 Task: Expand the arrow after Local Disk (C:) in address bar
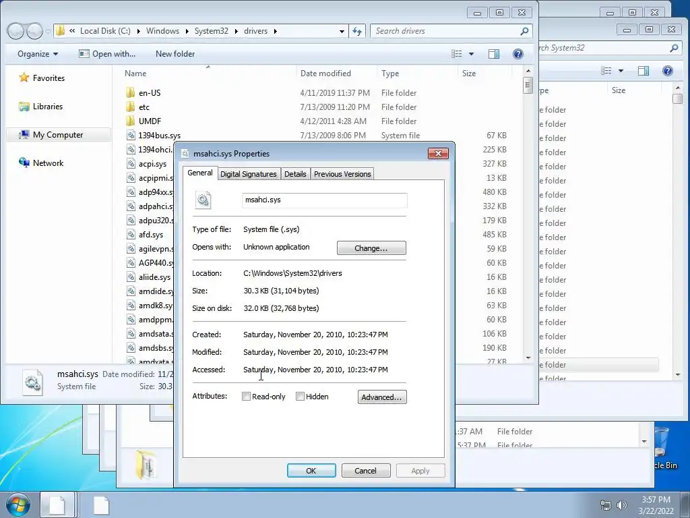(139, 31)
